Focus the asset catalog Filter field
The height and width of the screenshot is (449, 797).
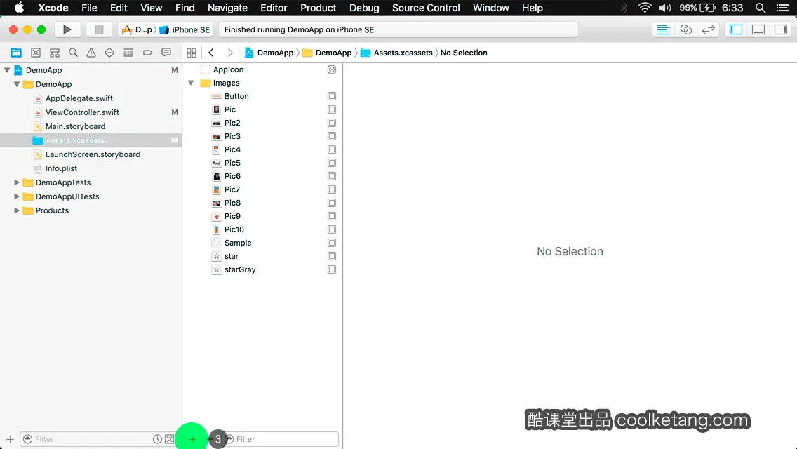pyautogui.click(x=281, y=439)
